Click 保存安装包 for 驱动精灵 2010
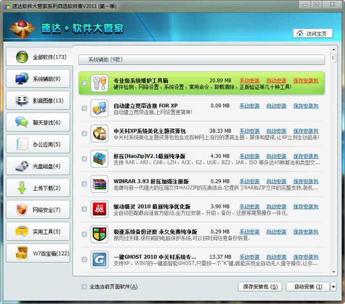This screenshot has width=345, height=304. (x=305, y=206)
